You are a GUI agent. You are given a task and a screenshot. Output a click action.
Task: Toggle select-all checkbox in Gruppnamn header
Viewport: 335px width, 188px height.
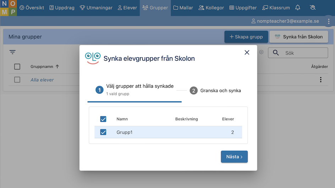coord(17,67)
